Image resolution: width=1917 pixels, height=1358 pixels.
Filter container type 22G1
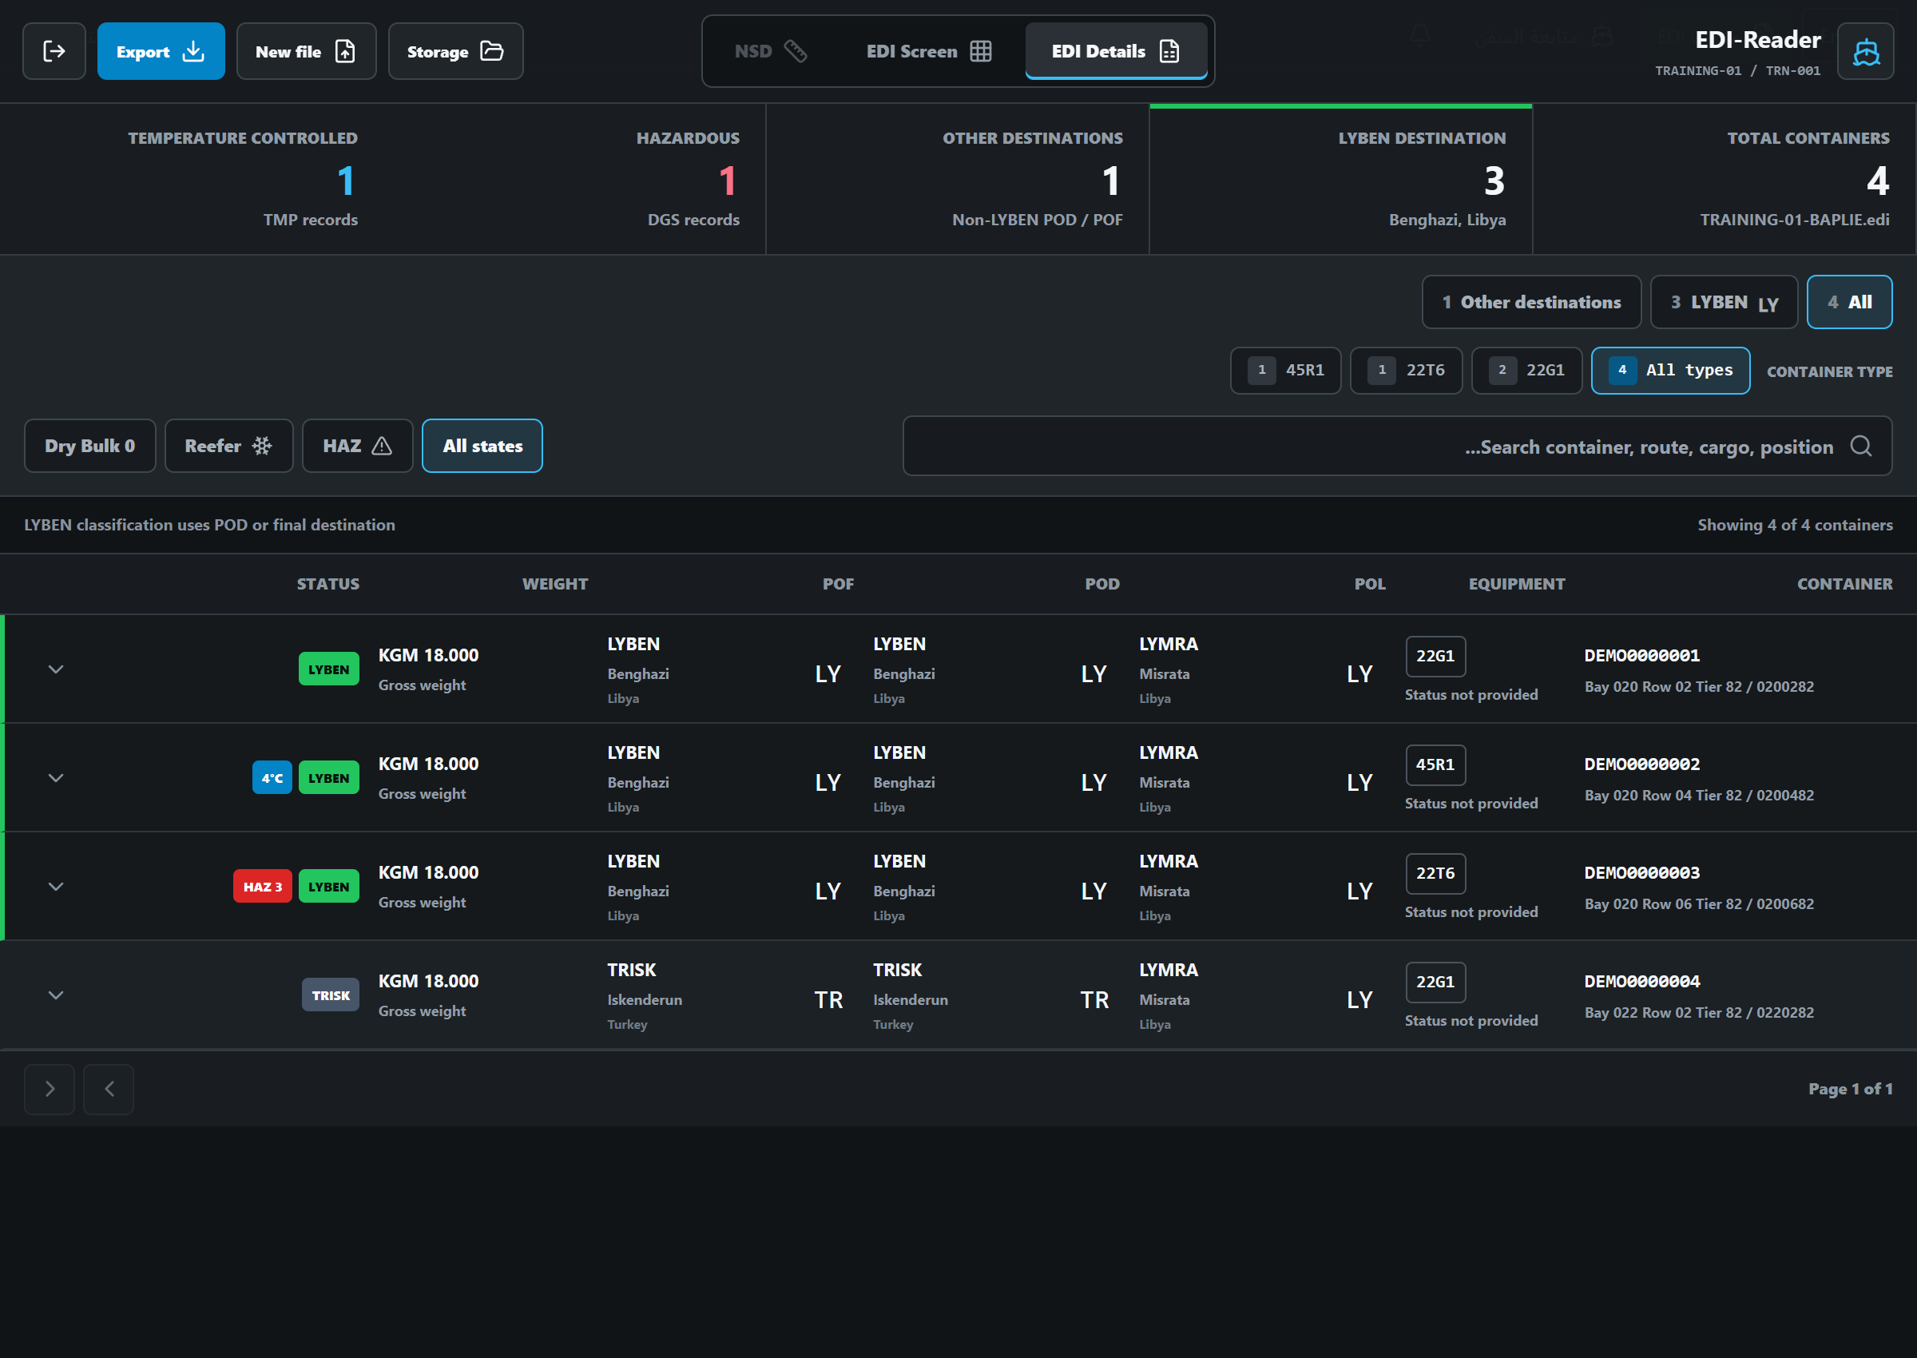point(1526,371)
